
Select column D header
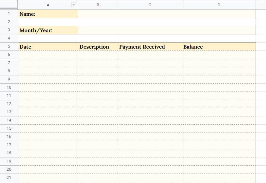click(219, 5)
